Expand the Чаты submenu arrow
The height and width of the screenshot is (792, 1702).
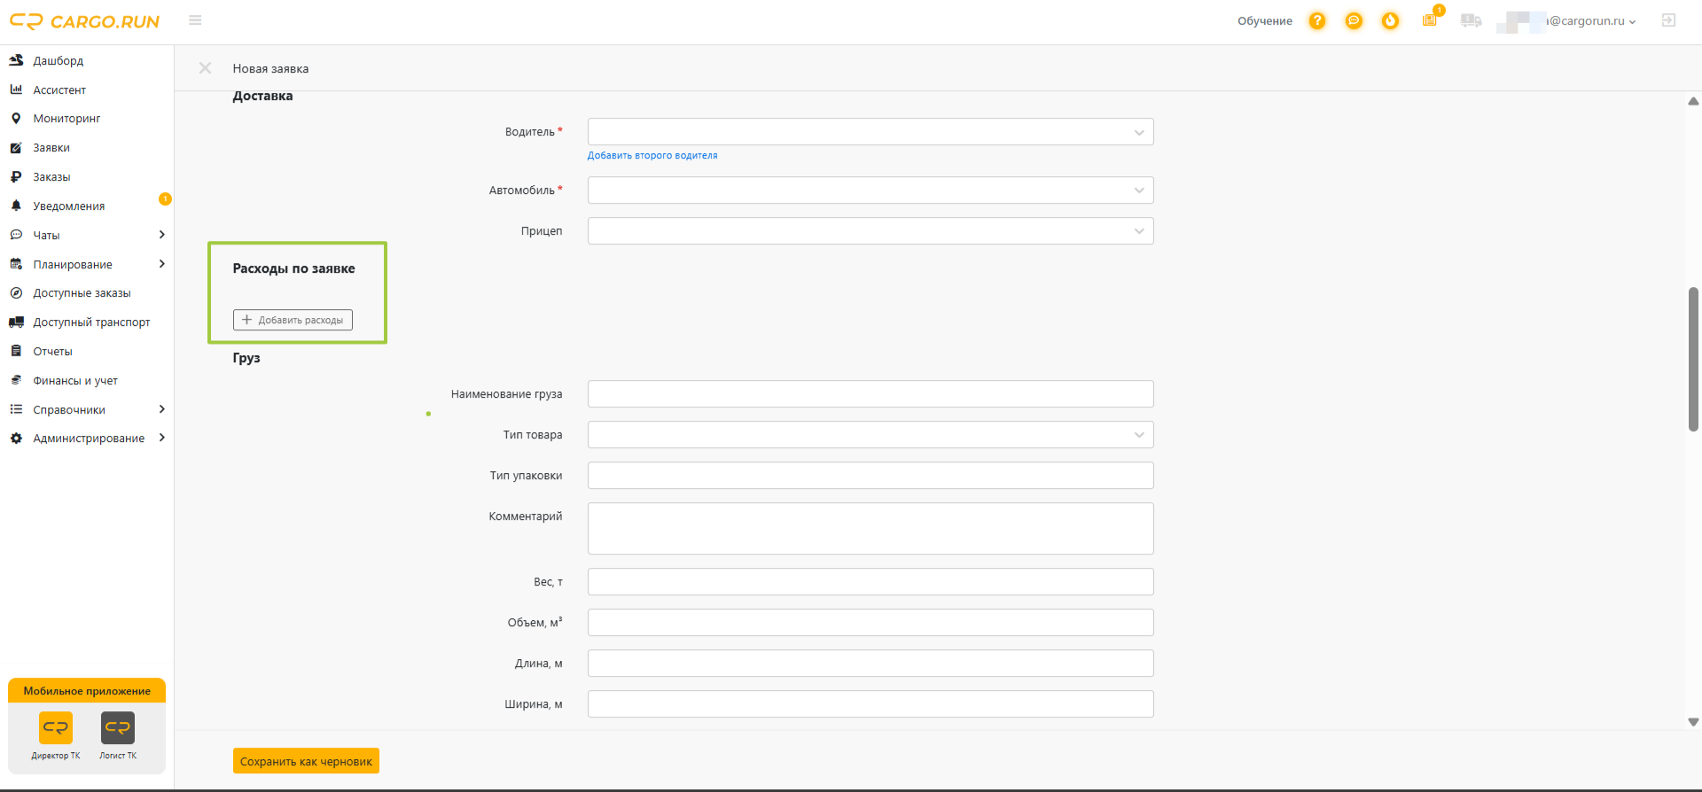coord(161,235)
